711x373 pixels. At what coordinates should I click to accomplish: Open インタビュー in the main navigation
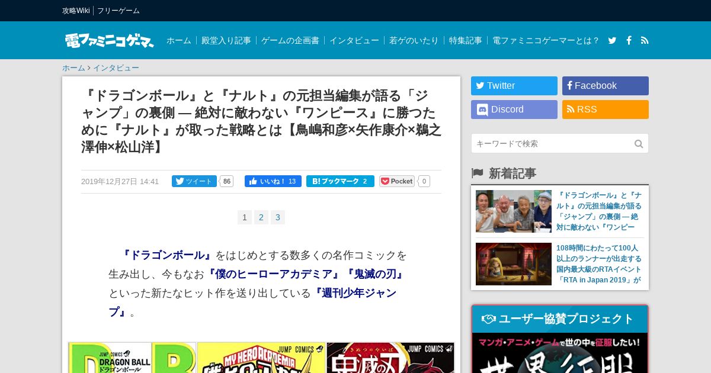(354, 40)
